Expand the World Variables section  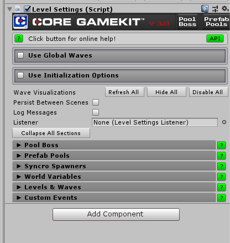114,177
